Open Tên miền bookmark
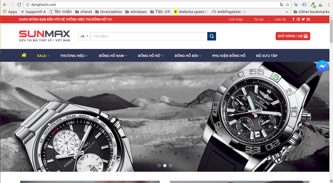The height and width of the screenshot is (183, 333). tap(60, 12)
